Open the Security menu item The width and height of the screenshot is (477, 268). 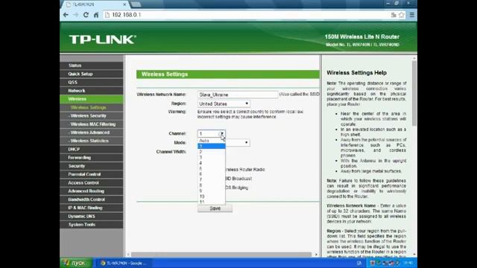[x=92, y=166]
